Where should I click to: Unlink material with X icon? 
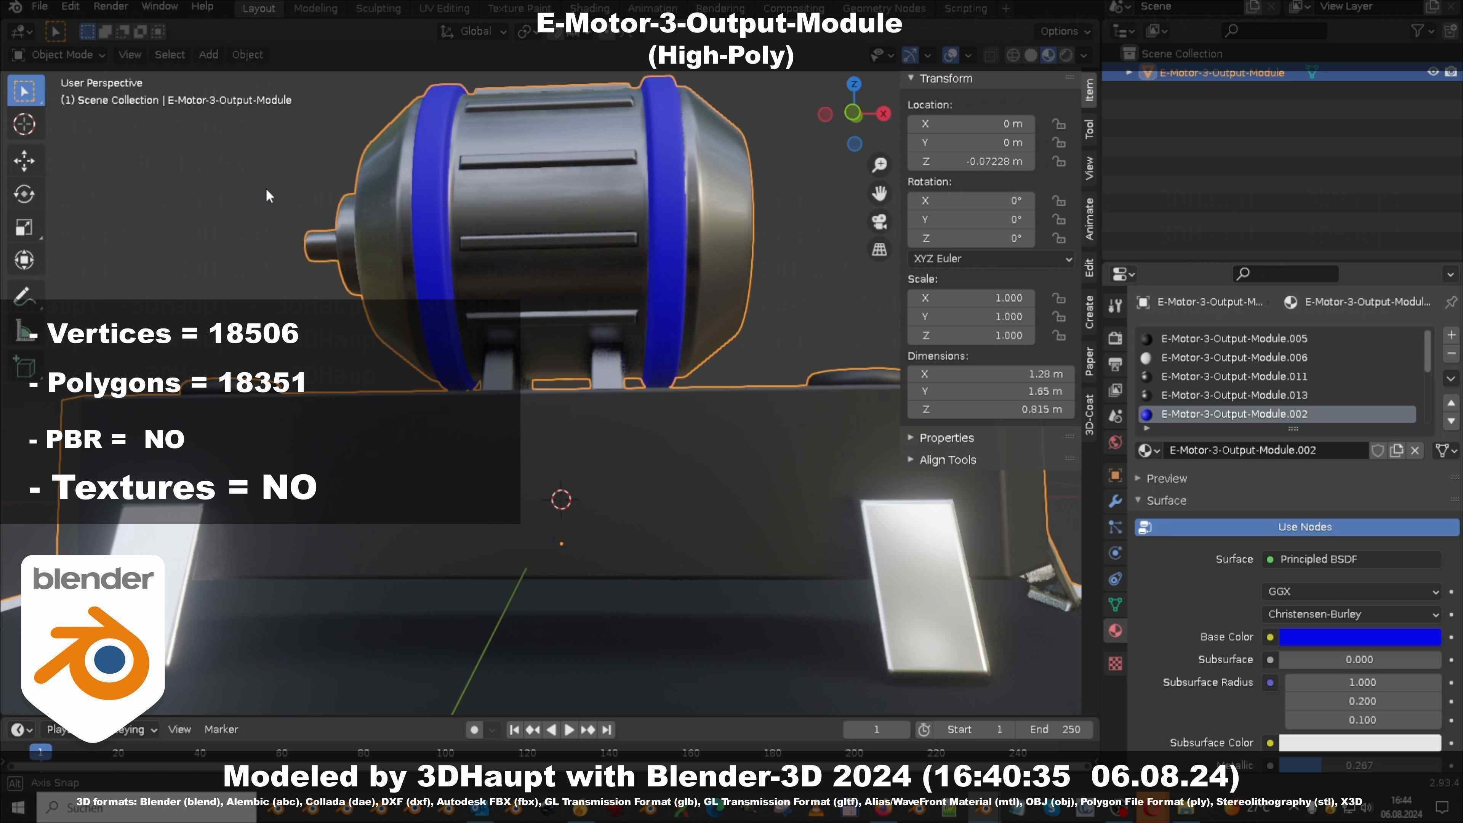1415,451
